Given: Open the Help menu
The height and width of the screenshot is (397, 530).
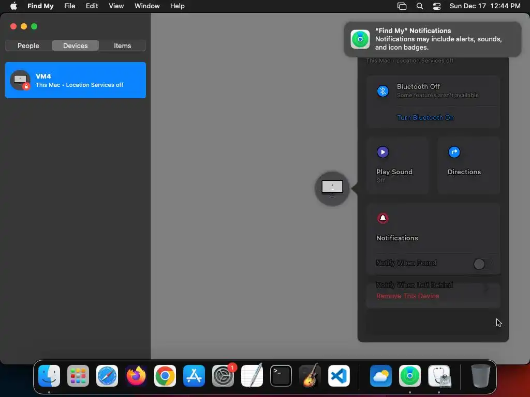Looking at the screenshot, I should point(178,6).
